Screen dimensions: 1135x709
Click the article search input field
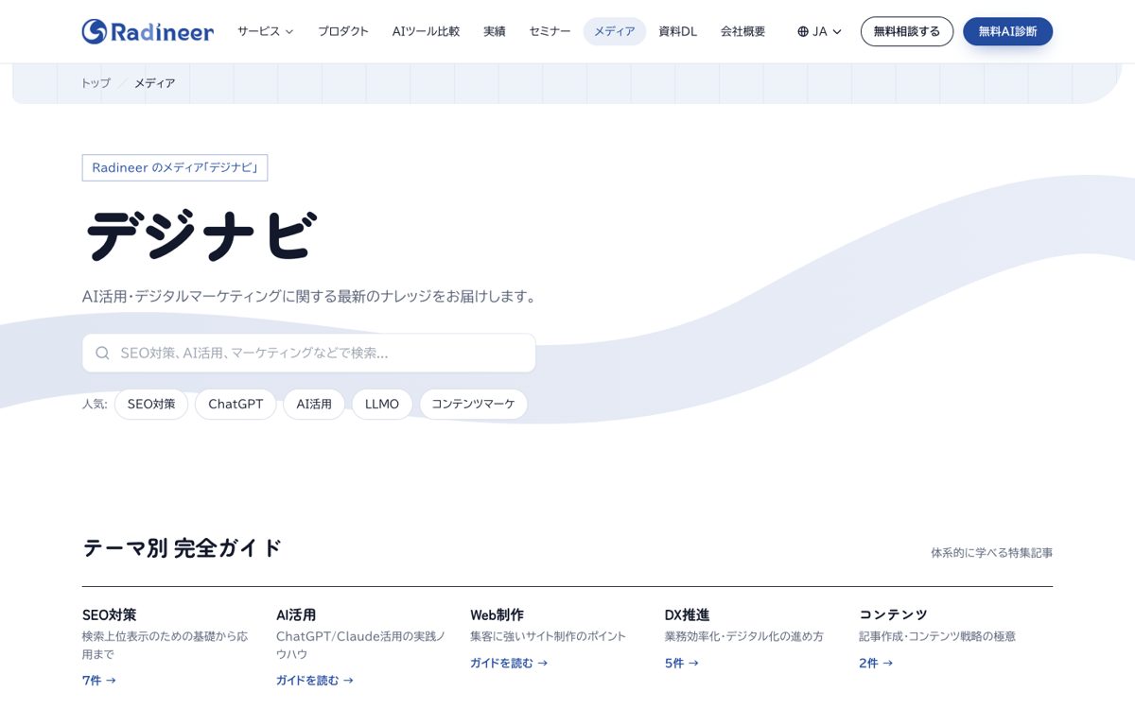(308, 353)
